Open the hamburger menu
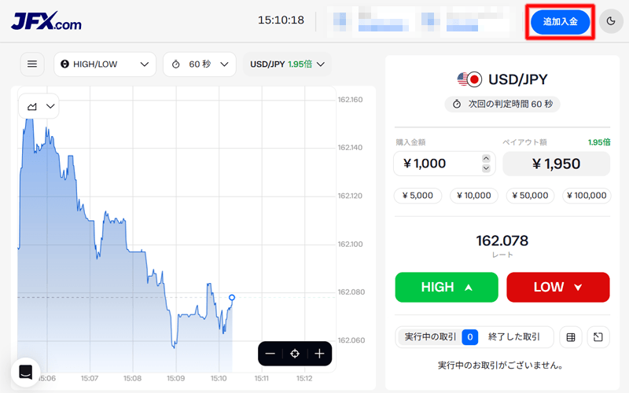 [32, 64]
